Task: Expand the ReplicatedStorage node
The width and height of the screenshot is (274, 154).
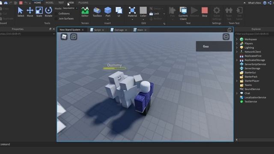Action: [x=237, y=60]
